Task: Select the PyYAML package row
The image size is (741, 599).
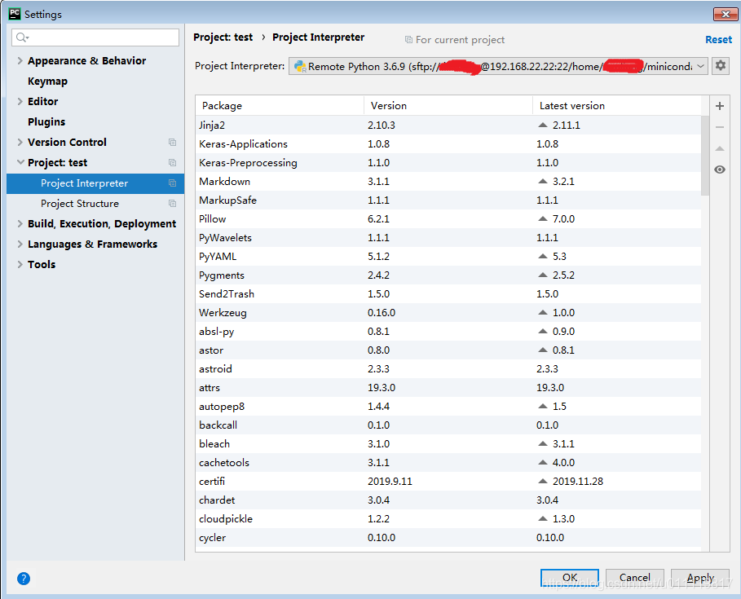Action: [448, 257]
